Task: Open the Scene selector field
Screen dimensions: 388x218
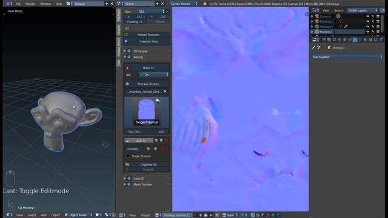Action: pyautogui.click(x=139, y=4)
